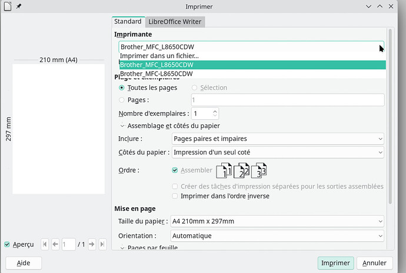Image resolution: width=406 pixels, height=273 pixels.
Task: Collapse Assemblage et côtés du papier section
Action: click(122, 126)
